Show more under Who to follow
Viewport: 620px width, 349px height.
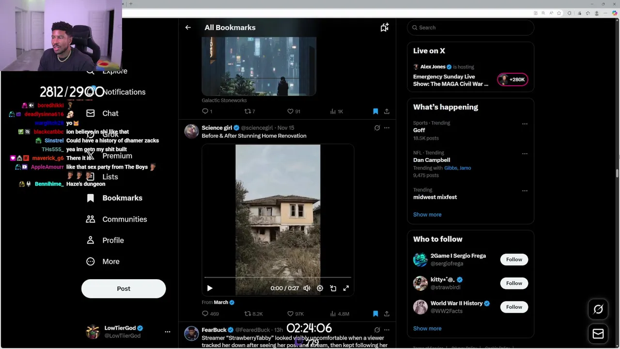pos(427,329)
